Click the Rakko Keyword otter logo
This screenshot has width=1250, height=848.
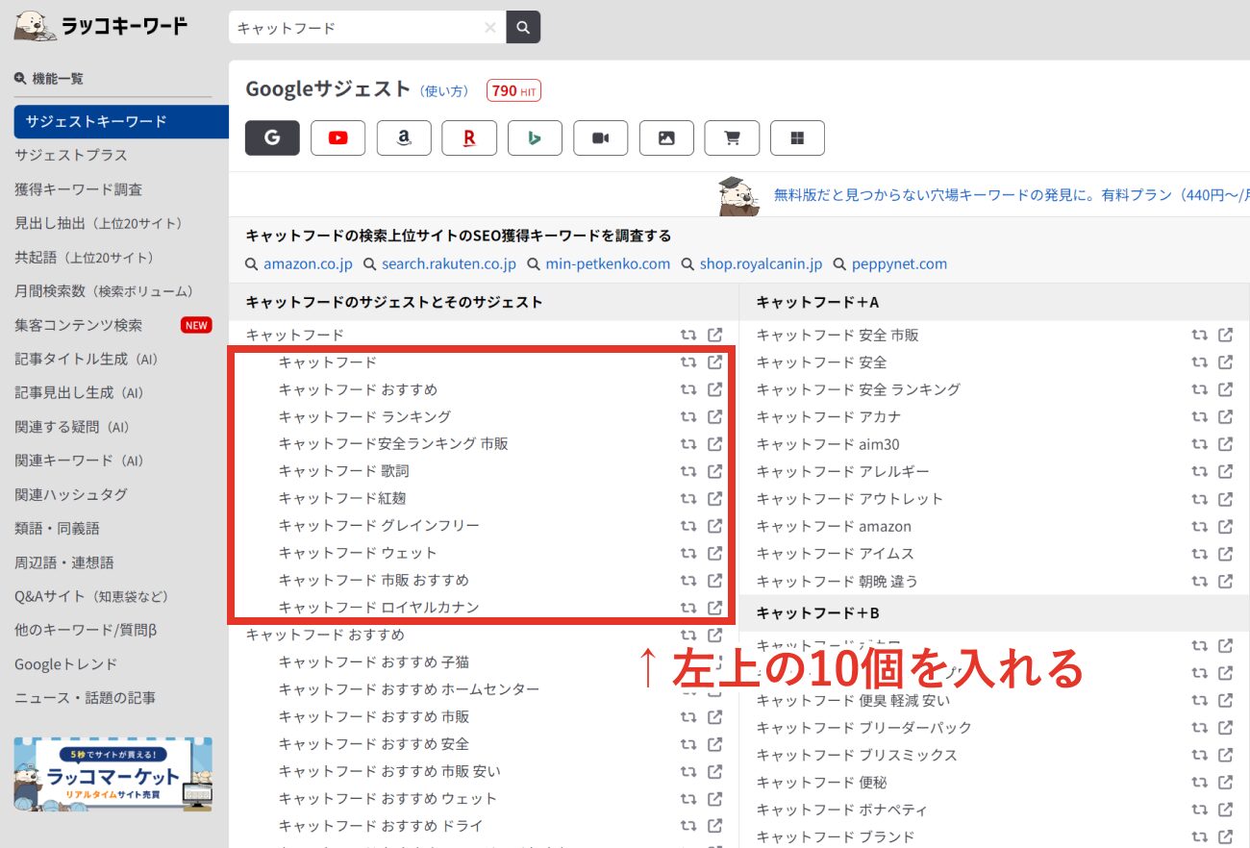pyautogui.click(x=100, y=26)
